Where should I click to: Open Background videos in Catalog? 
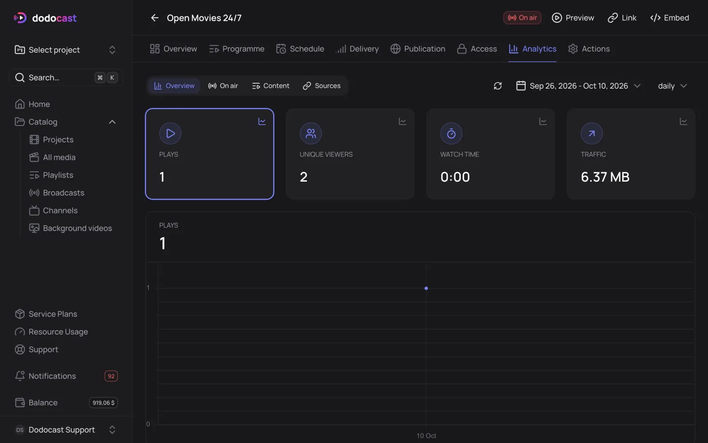click(x=70, y=228)
